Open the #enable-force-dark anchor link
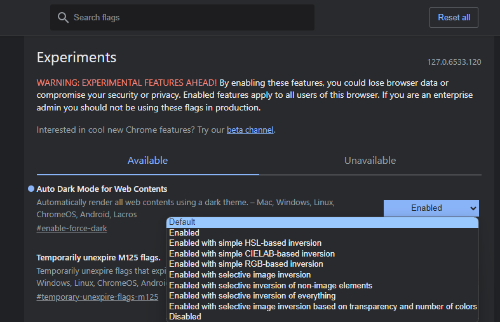The width and height of the screenshot is (500, 322). 72,229
